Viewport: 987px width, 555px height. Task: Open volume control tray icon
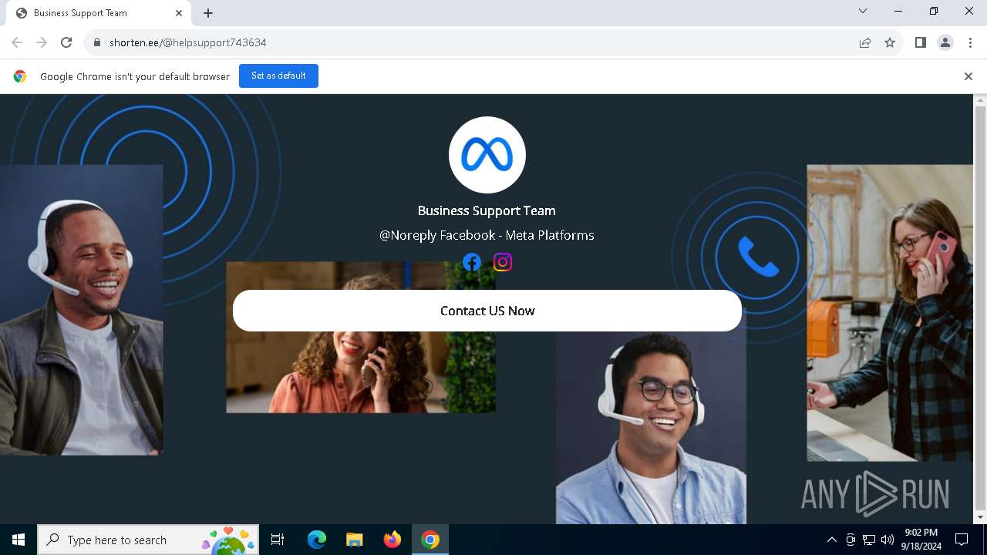[x=888, y=540]
